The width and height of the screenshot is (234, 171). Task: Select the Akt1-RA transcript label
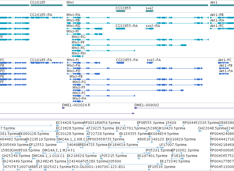click(217, 20)
